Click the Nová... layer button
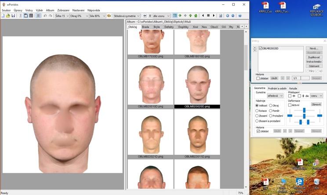The image size is (327, 195). click(x=314, y=48)
